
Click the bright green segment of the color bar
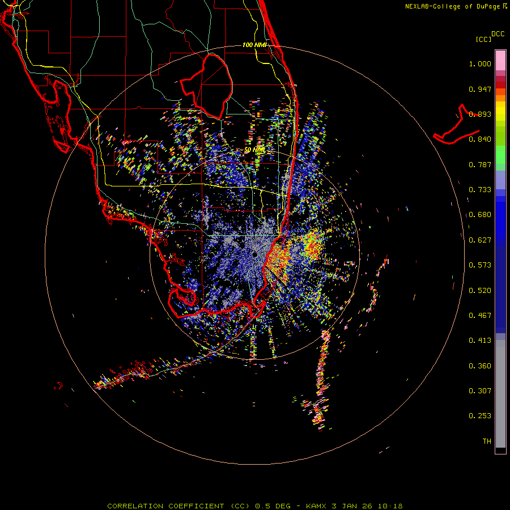pyautogui.click(x=500, y=155)
